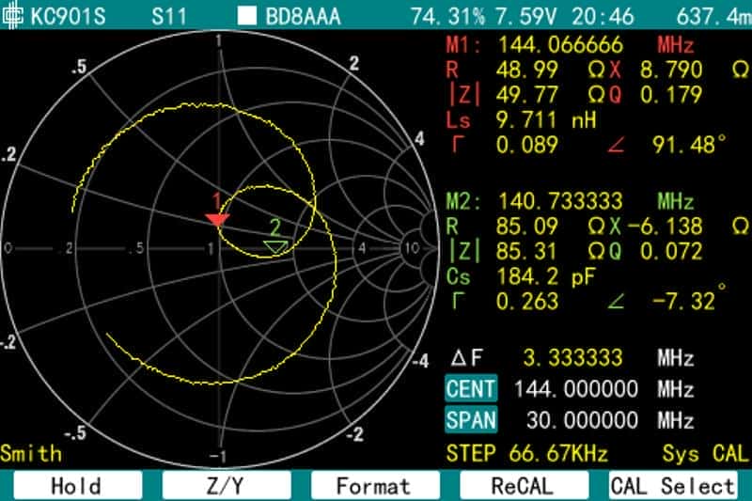This screenshot has height=501, width=752.
Task: Click the S11 measurement mode label
Action: [x=169, y=16]
